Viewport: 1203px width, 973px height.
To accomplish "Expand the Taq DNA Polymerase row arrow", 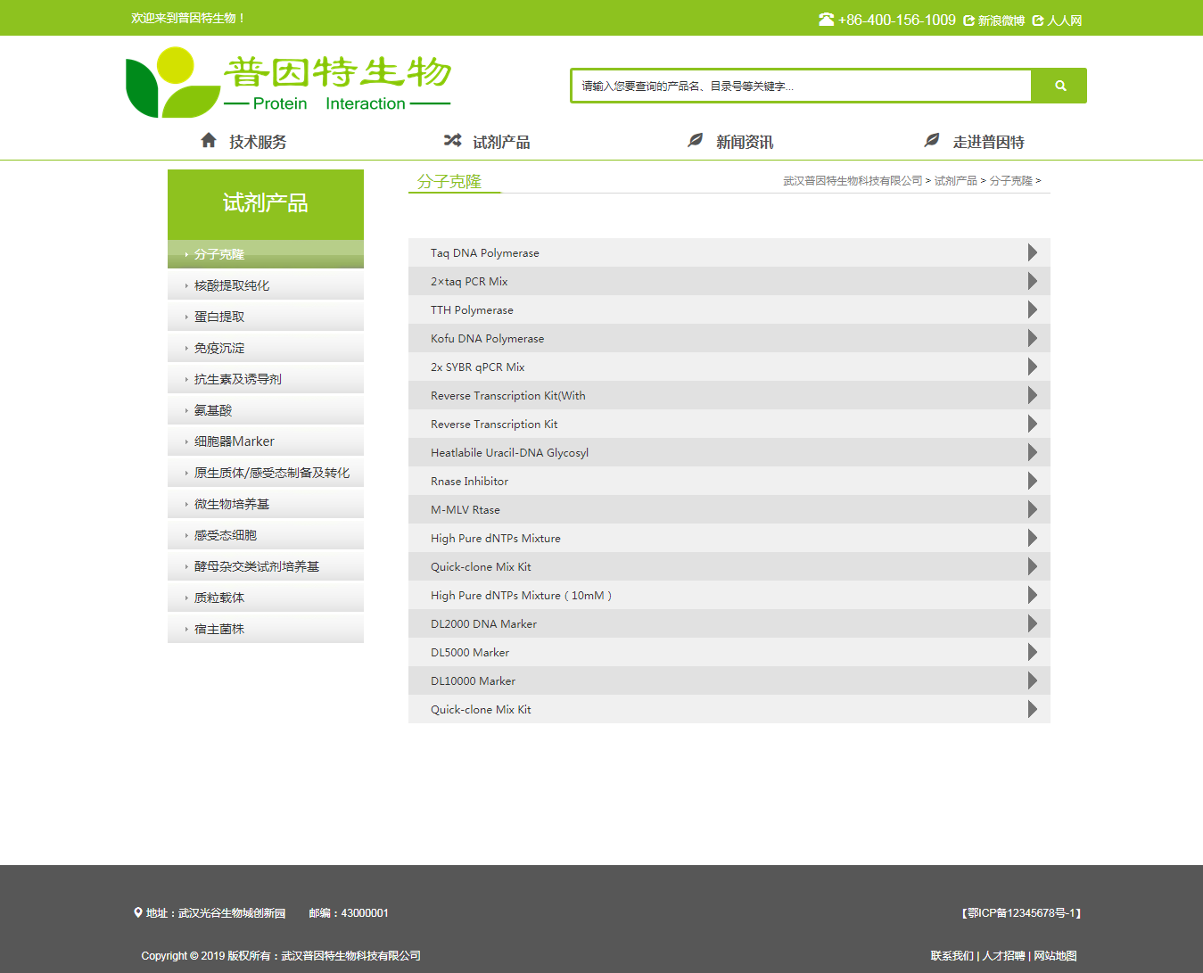I will pyautogui.click(x=1032, y=252).
